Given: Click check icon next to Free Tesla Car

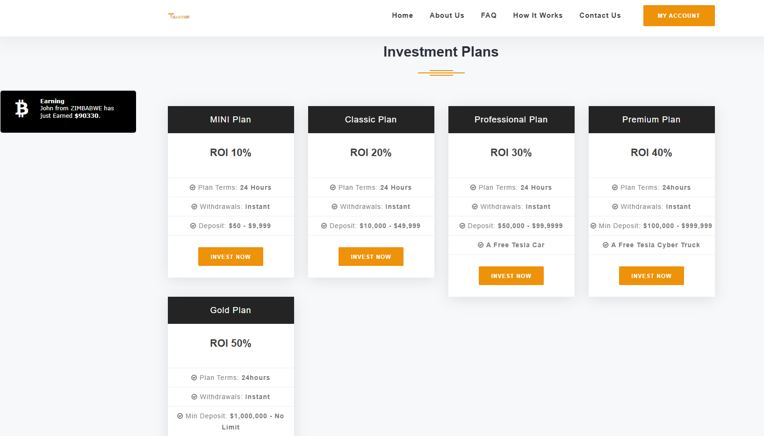Looking at the screenshot, I should click(481, 245).
